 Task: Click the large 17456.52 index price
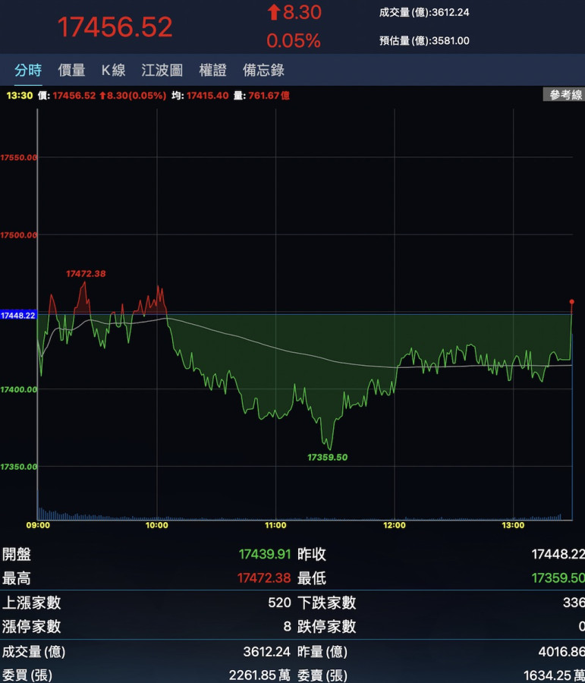point(115,27)
